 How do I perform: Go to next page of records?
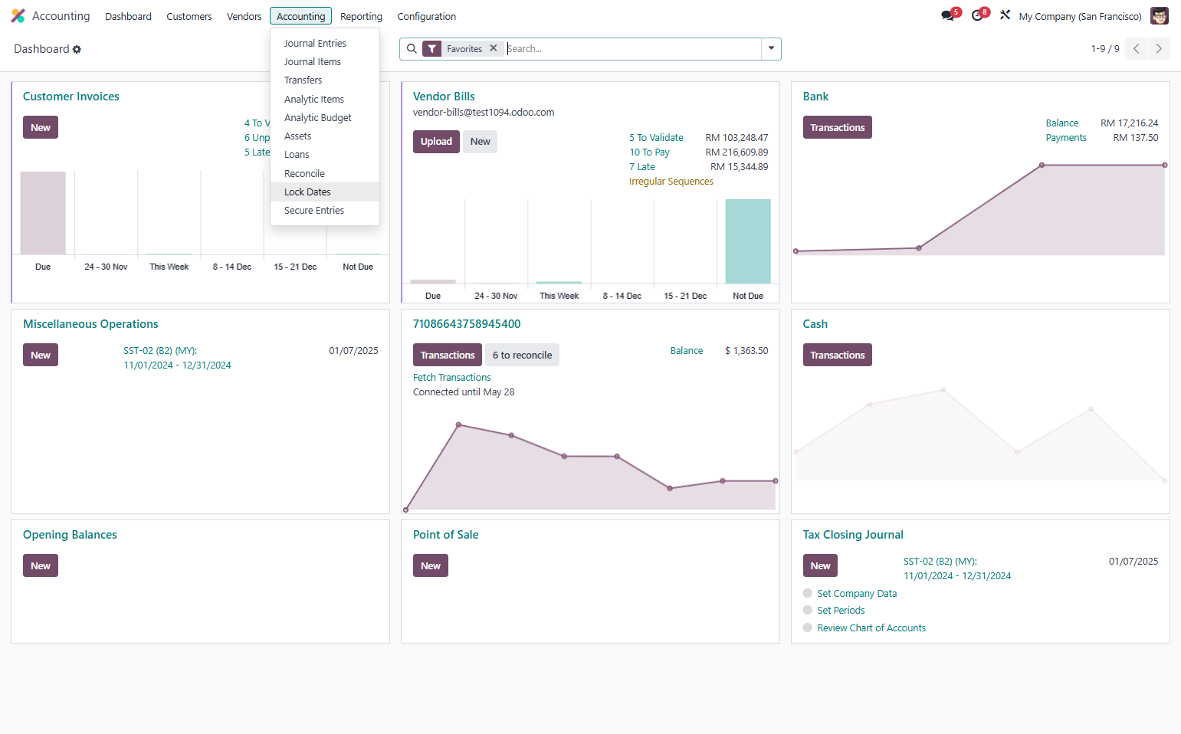[1159, 49]
